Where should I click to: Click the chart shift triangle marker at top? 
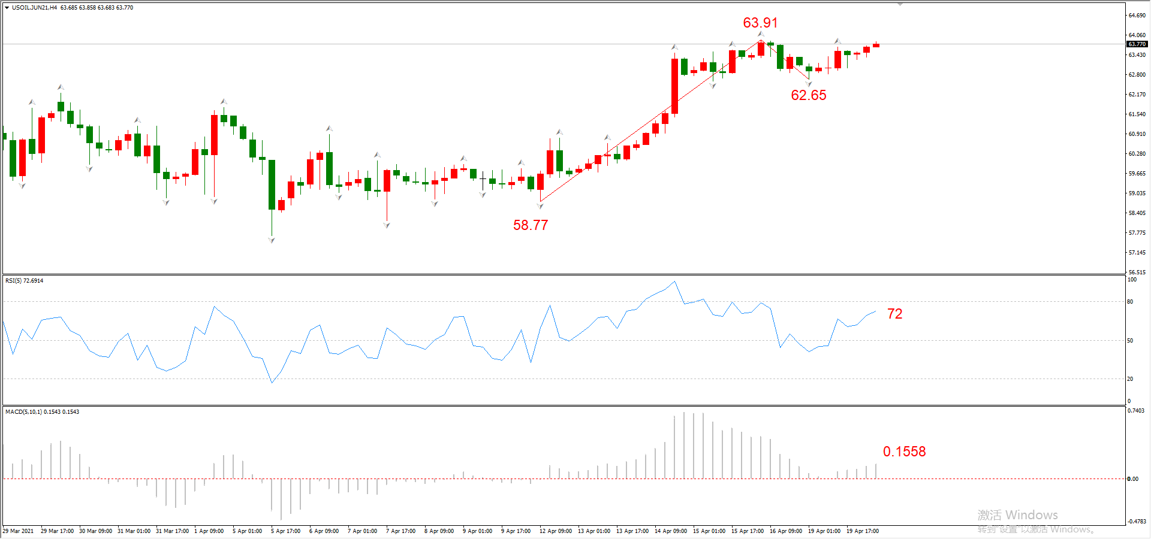coord(900,4)
